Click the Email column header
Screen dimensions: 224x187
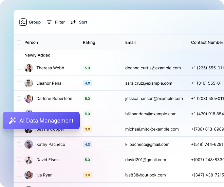tap(130, 42)
